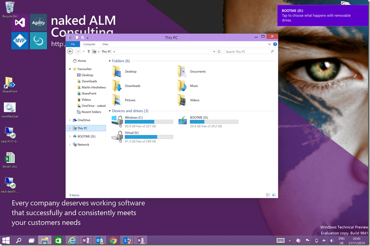This screenshot has width=370, height=246.
Task: Collapse the Devices and drives group
Action: pos(110,111)
